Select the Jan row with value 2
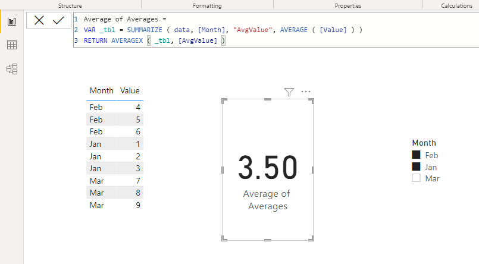Viewport: 479px width, 264px height. pos(115,156)
